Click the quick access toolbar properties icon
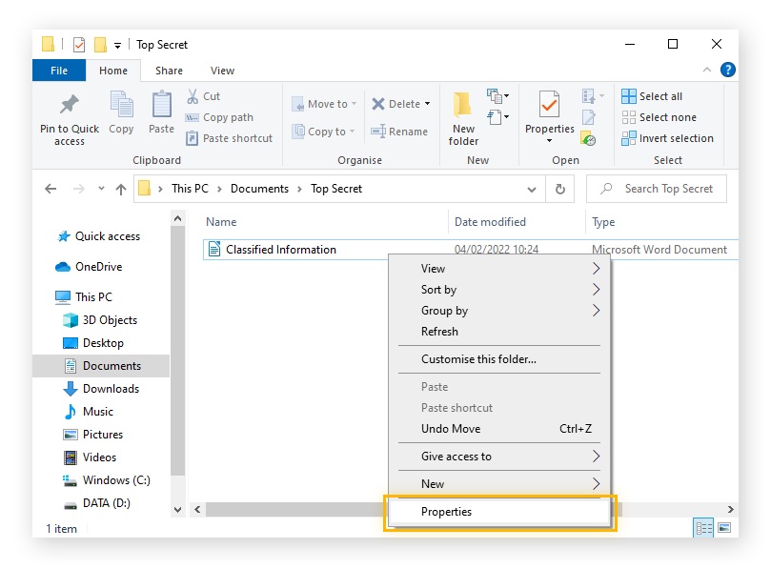Image resolution: width=771 pixels, height=569 pixels. pyautogui.click(x=79, y=45)
